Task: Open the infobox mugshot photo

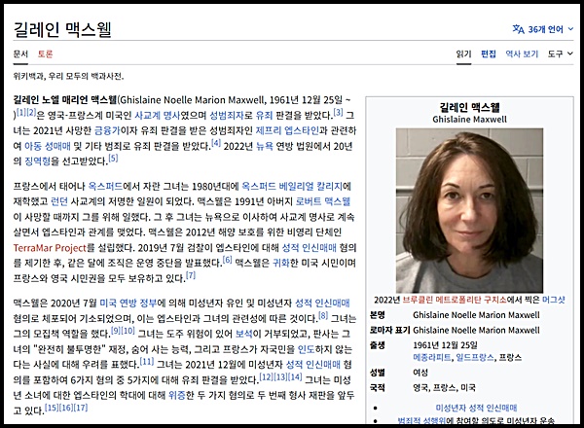Action: click(469, 210)
